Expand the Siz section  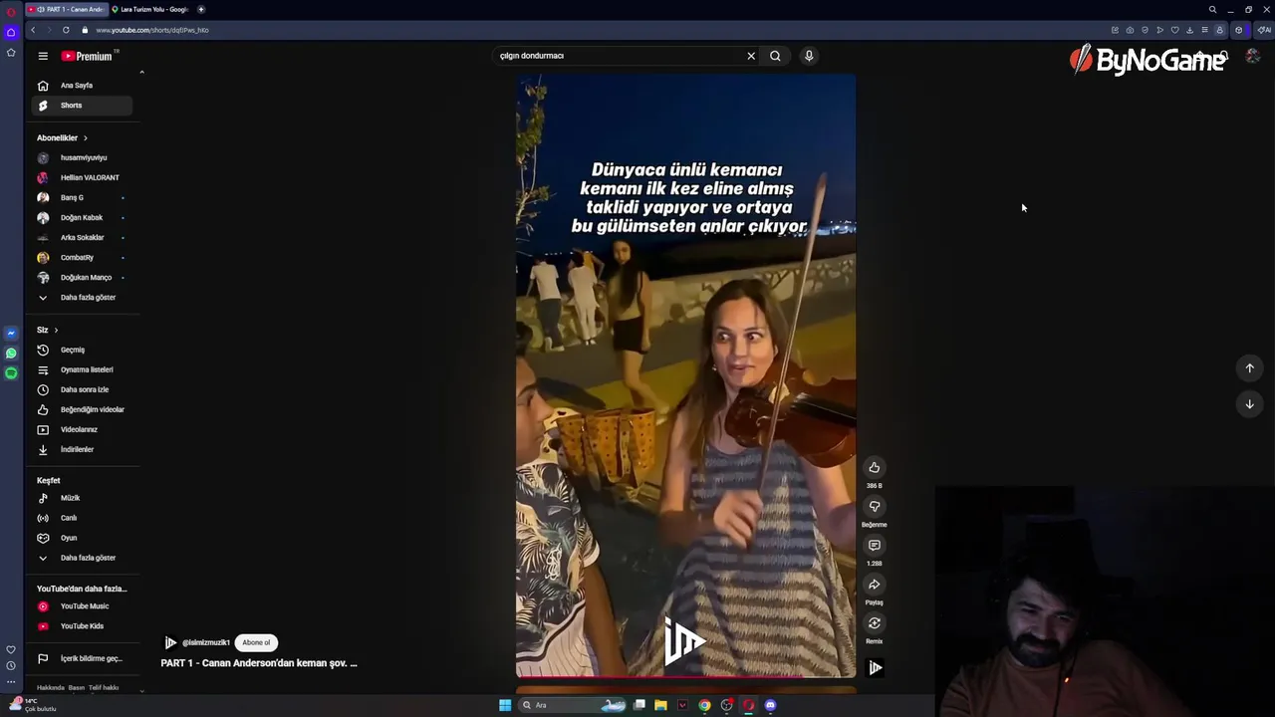[x=48, y=330]
